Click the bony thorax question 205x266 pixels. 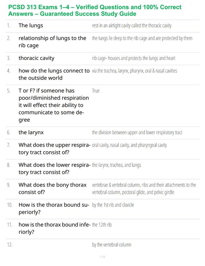53,189
